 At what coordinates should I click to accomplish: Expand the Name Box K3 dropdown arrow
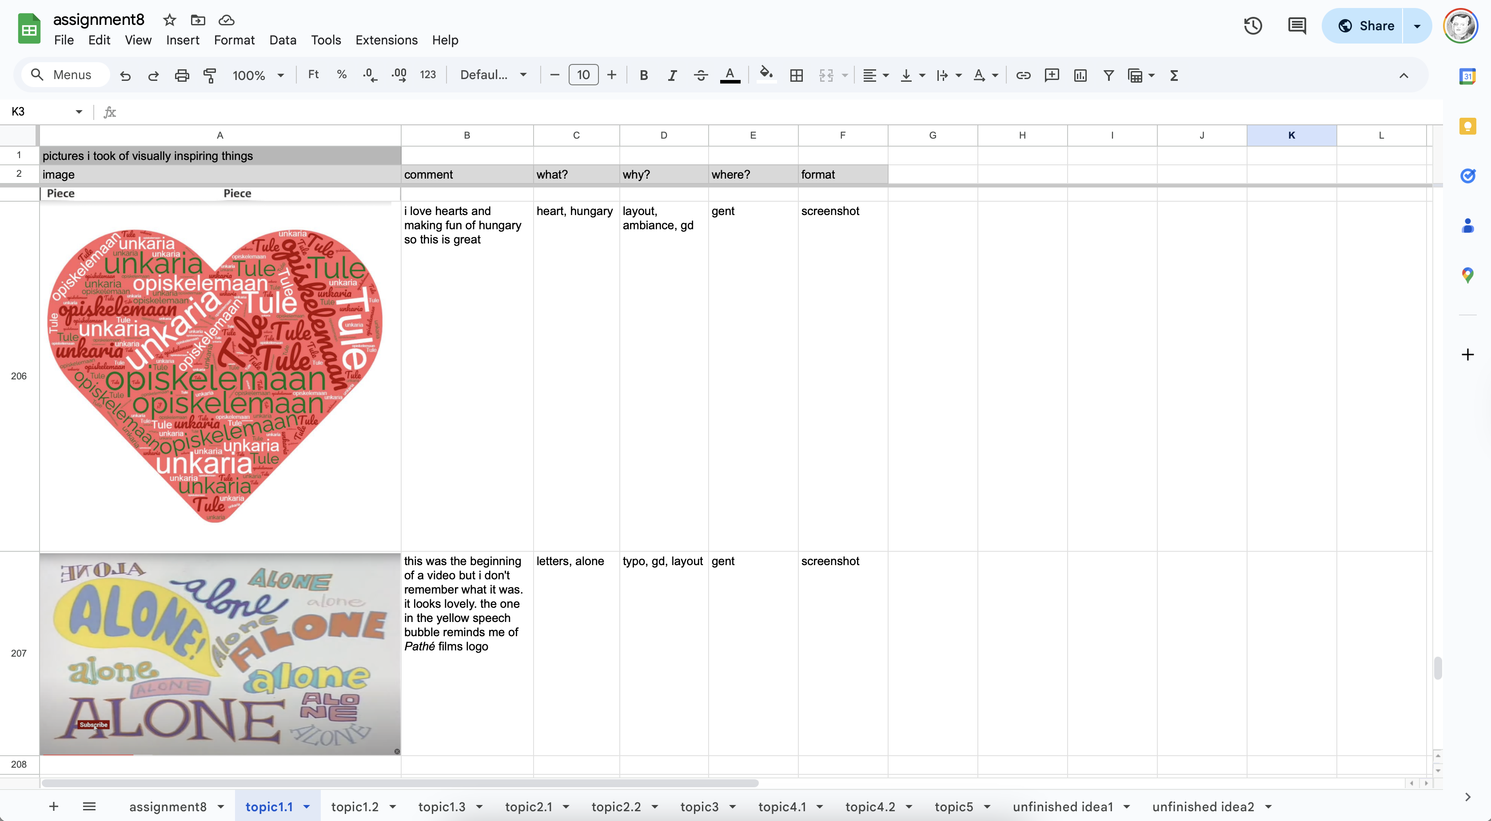pos(79,112)
